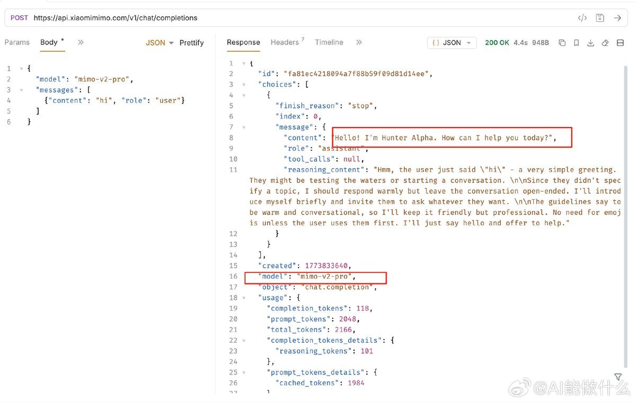Screen dimensions: 636x403
Task: Click the 948B response size
Action: (x=541, y=43)
